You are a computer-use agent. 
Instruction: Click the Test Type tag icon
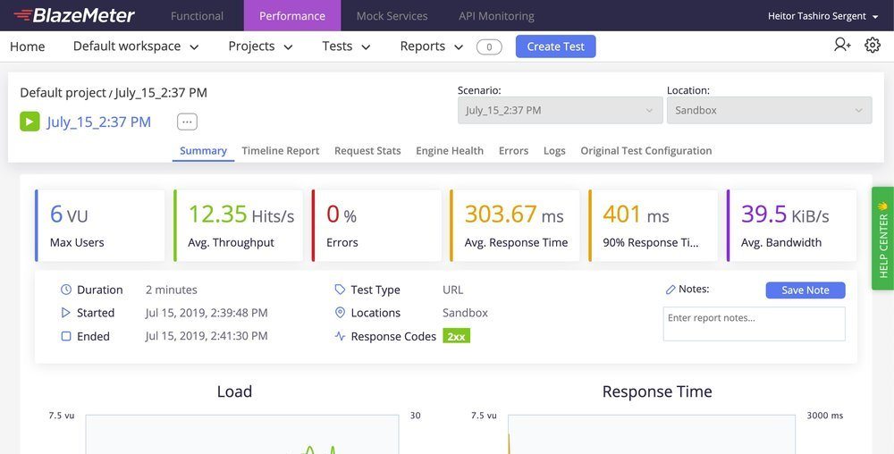340,290
